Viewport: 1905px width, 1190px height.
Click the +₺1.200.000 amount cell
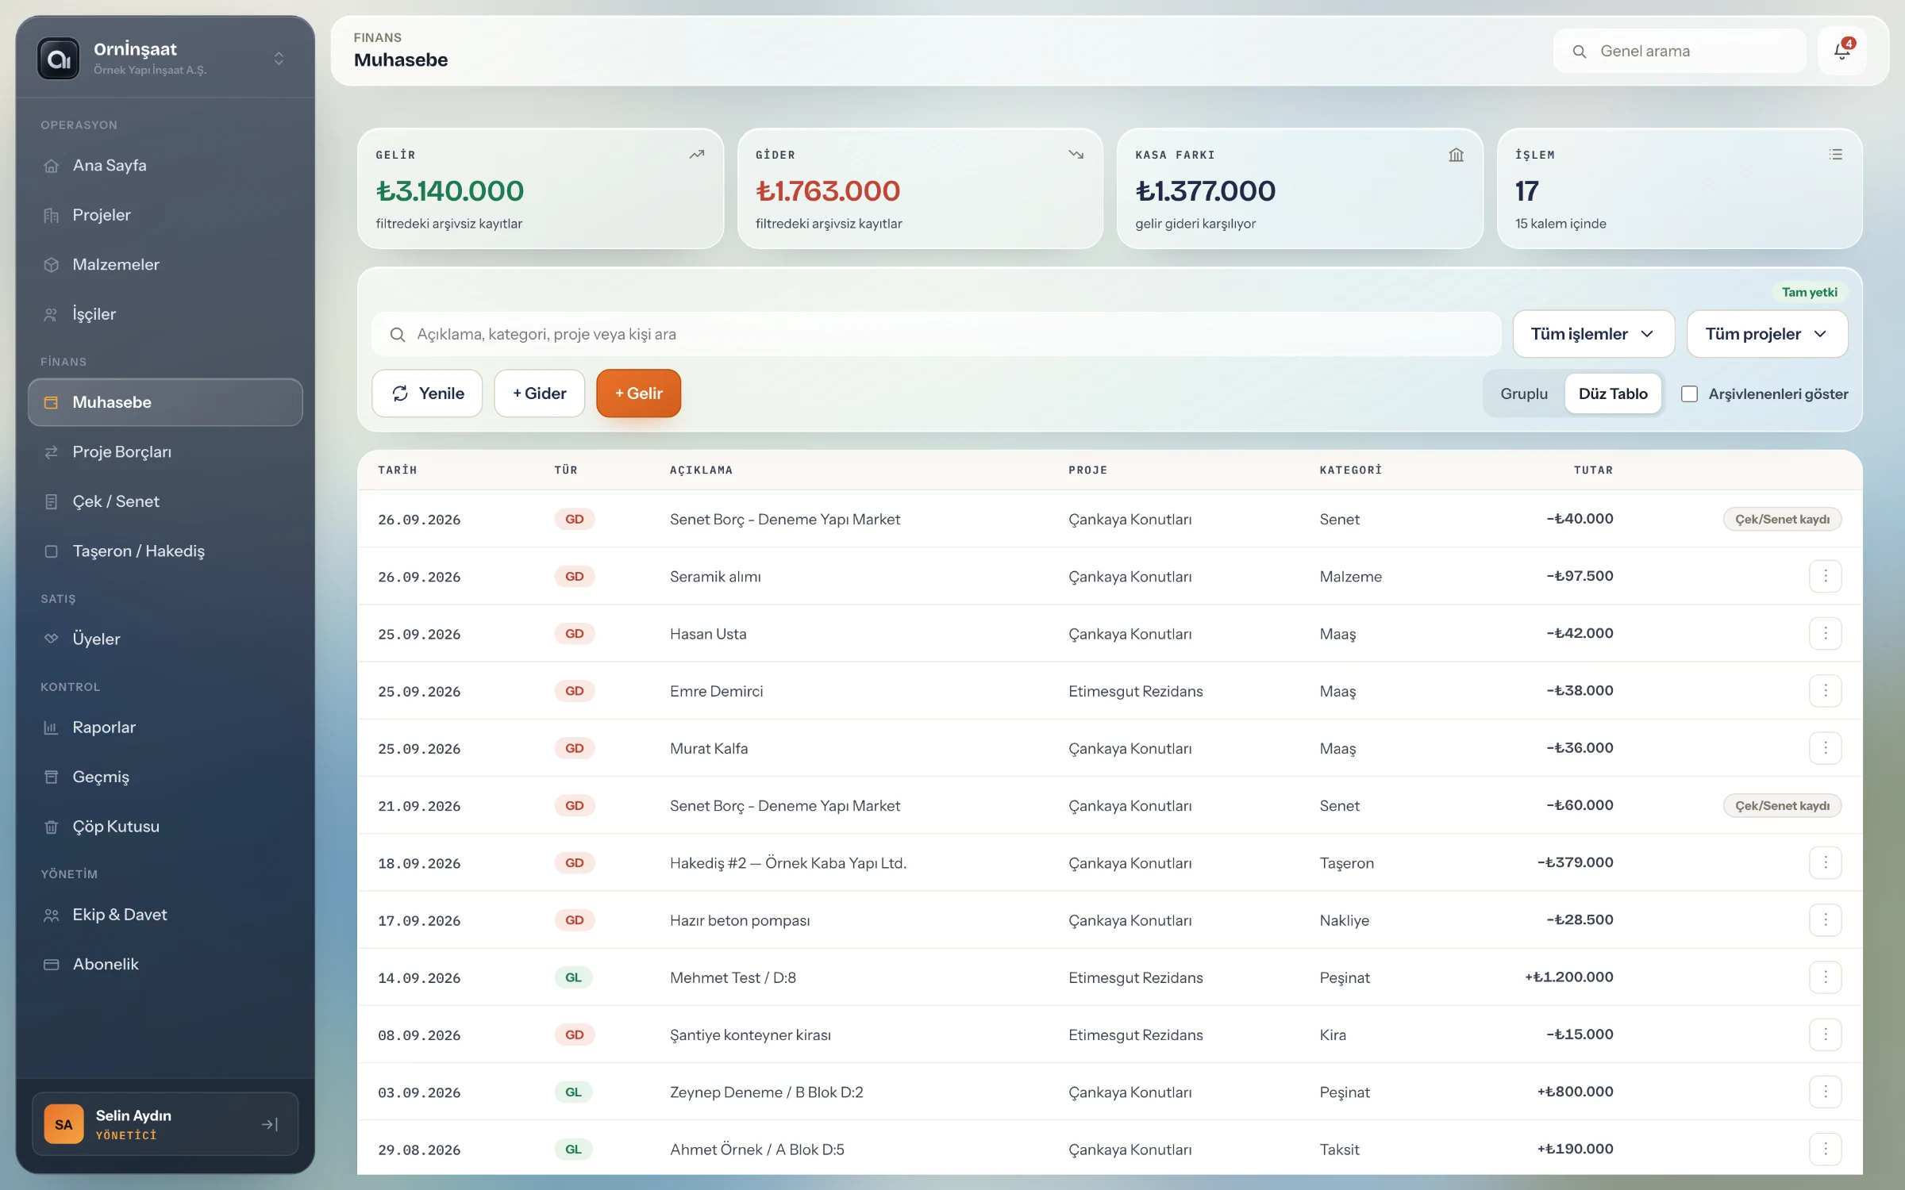point(1569,977)
